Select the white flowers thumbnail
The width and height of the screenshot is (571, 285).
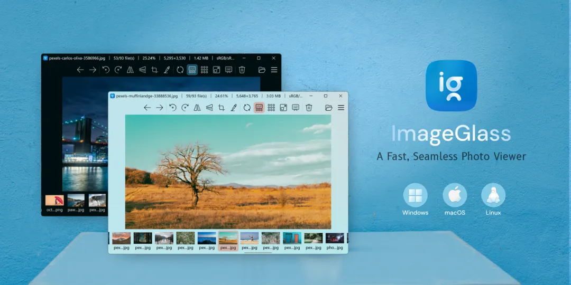click(186, 241)
